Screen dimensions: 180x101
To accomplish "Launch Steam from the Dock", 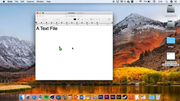I will pos(125,97).
